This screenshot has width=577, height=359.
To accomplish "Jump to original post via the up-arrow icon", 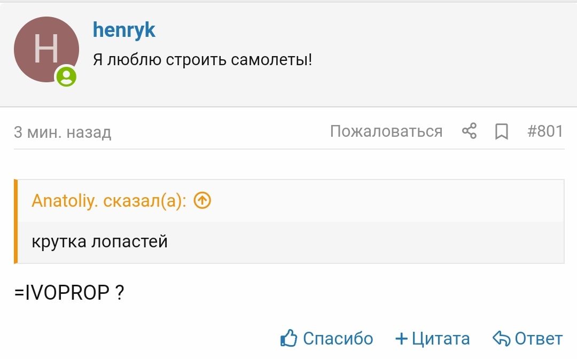I will pos(202,200).
